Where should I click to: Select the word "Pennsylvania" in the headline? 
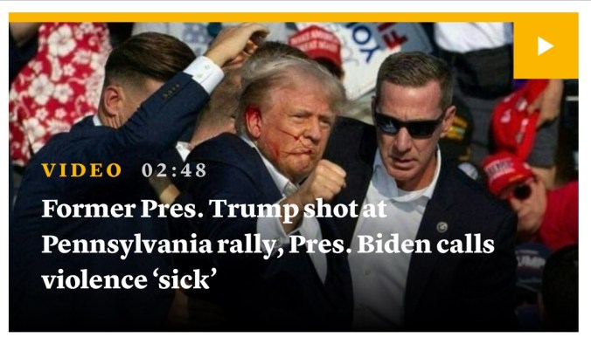[127, 245]
